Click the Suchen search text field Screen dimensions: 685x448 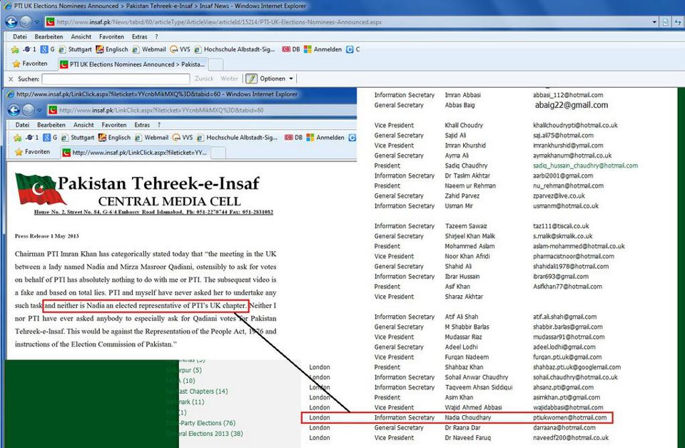pyautogui.click(x=116, y=78)
